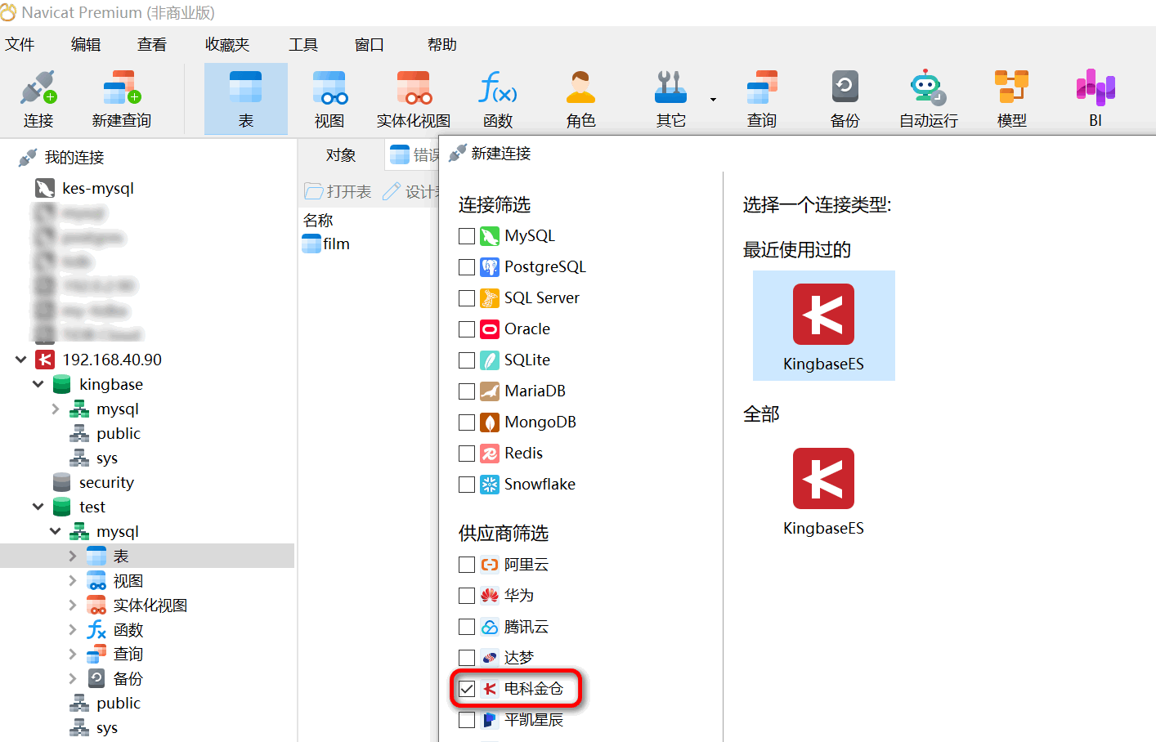1156x742 pixels.
Task: Open the 函数 (Function) toolbar icon
Action: tap(498, 99)
